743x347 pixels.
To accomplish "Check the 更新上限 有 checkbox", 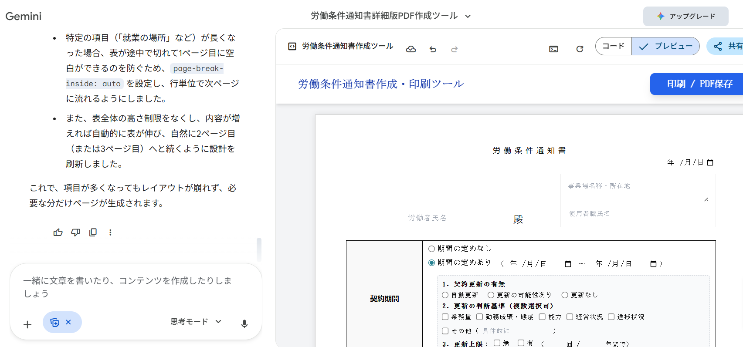I will tap(521, 343).
